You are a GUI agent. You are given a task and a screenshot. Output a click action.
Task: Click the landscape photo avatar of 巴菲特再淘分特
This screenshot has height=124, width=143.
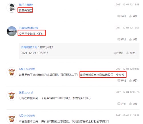click(12, 31)
